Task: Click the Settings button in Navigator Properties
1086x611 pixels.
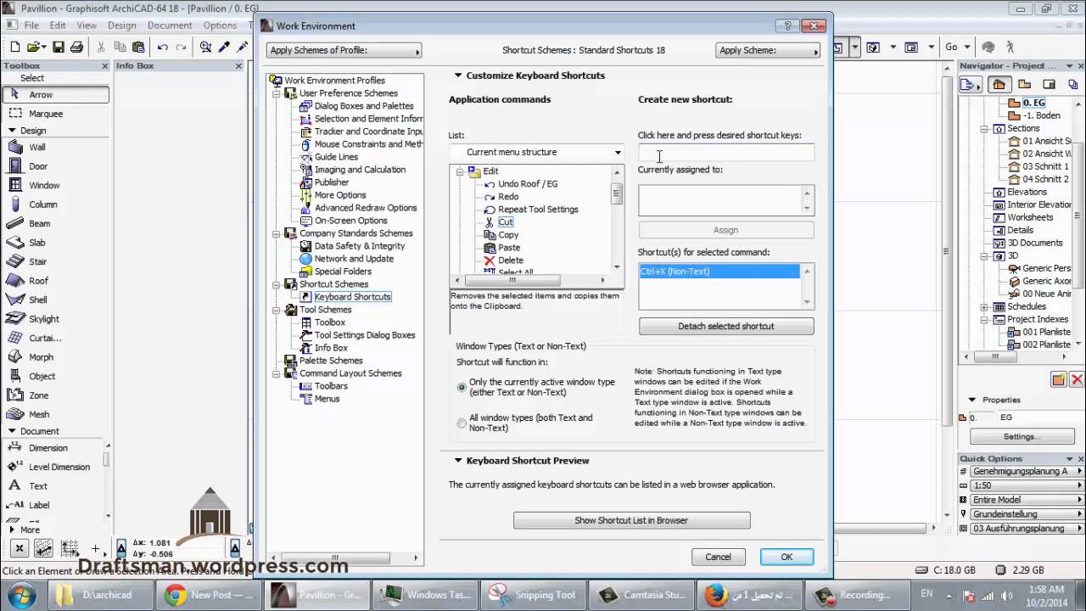Action: pos(1021,436)
